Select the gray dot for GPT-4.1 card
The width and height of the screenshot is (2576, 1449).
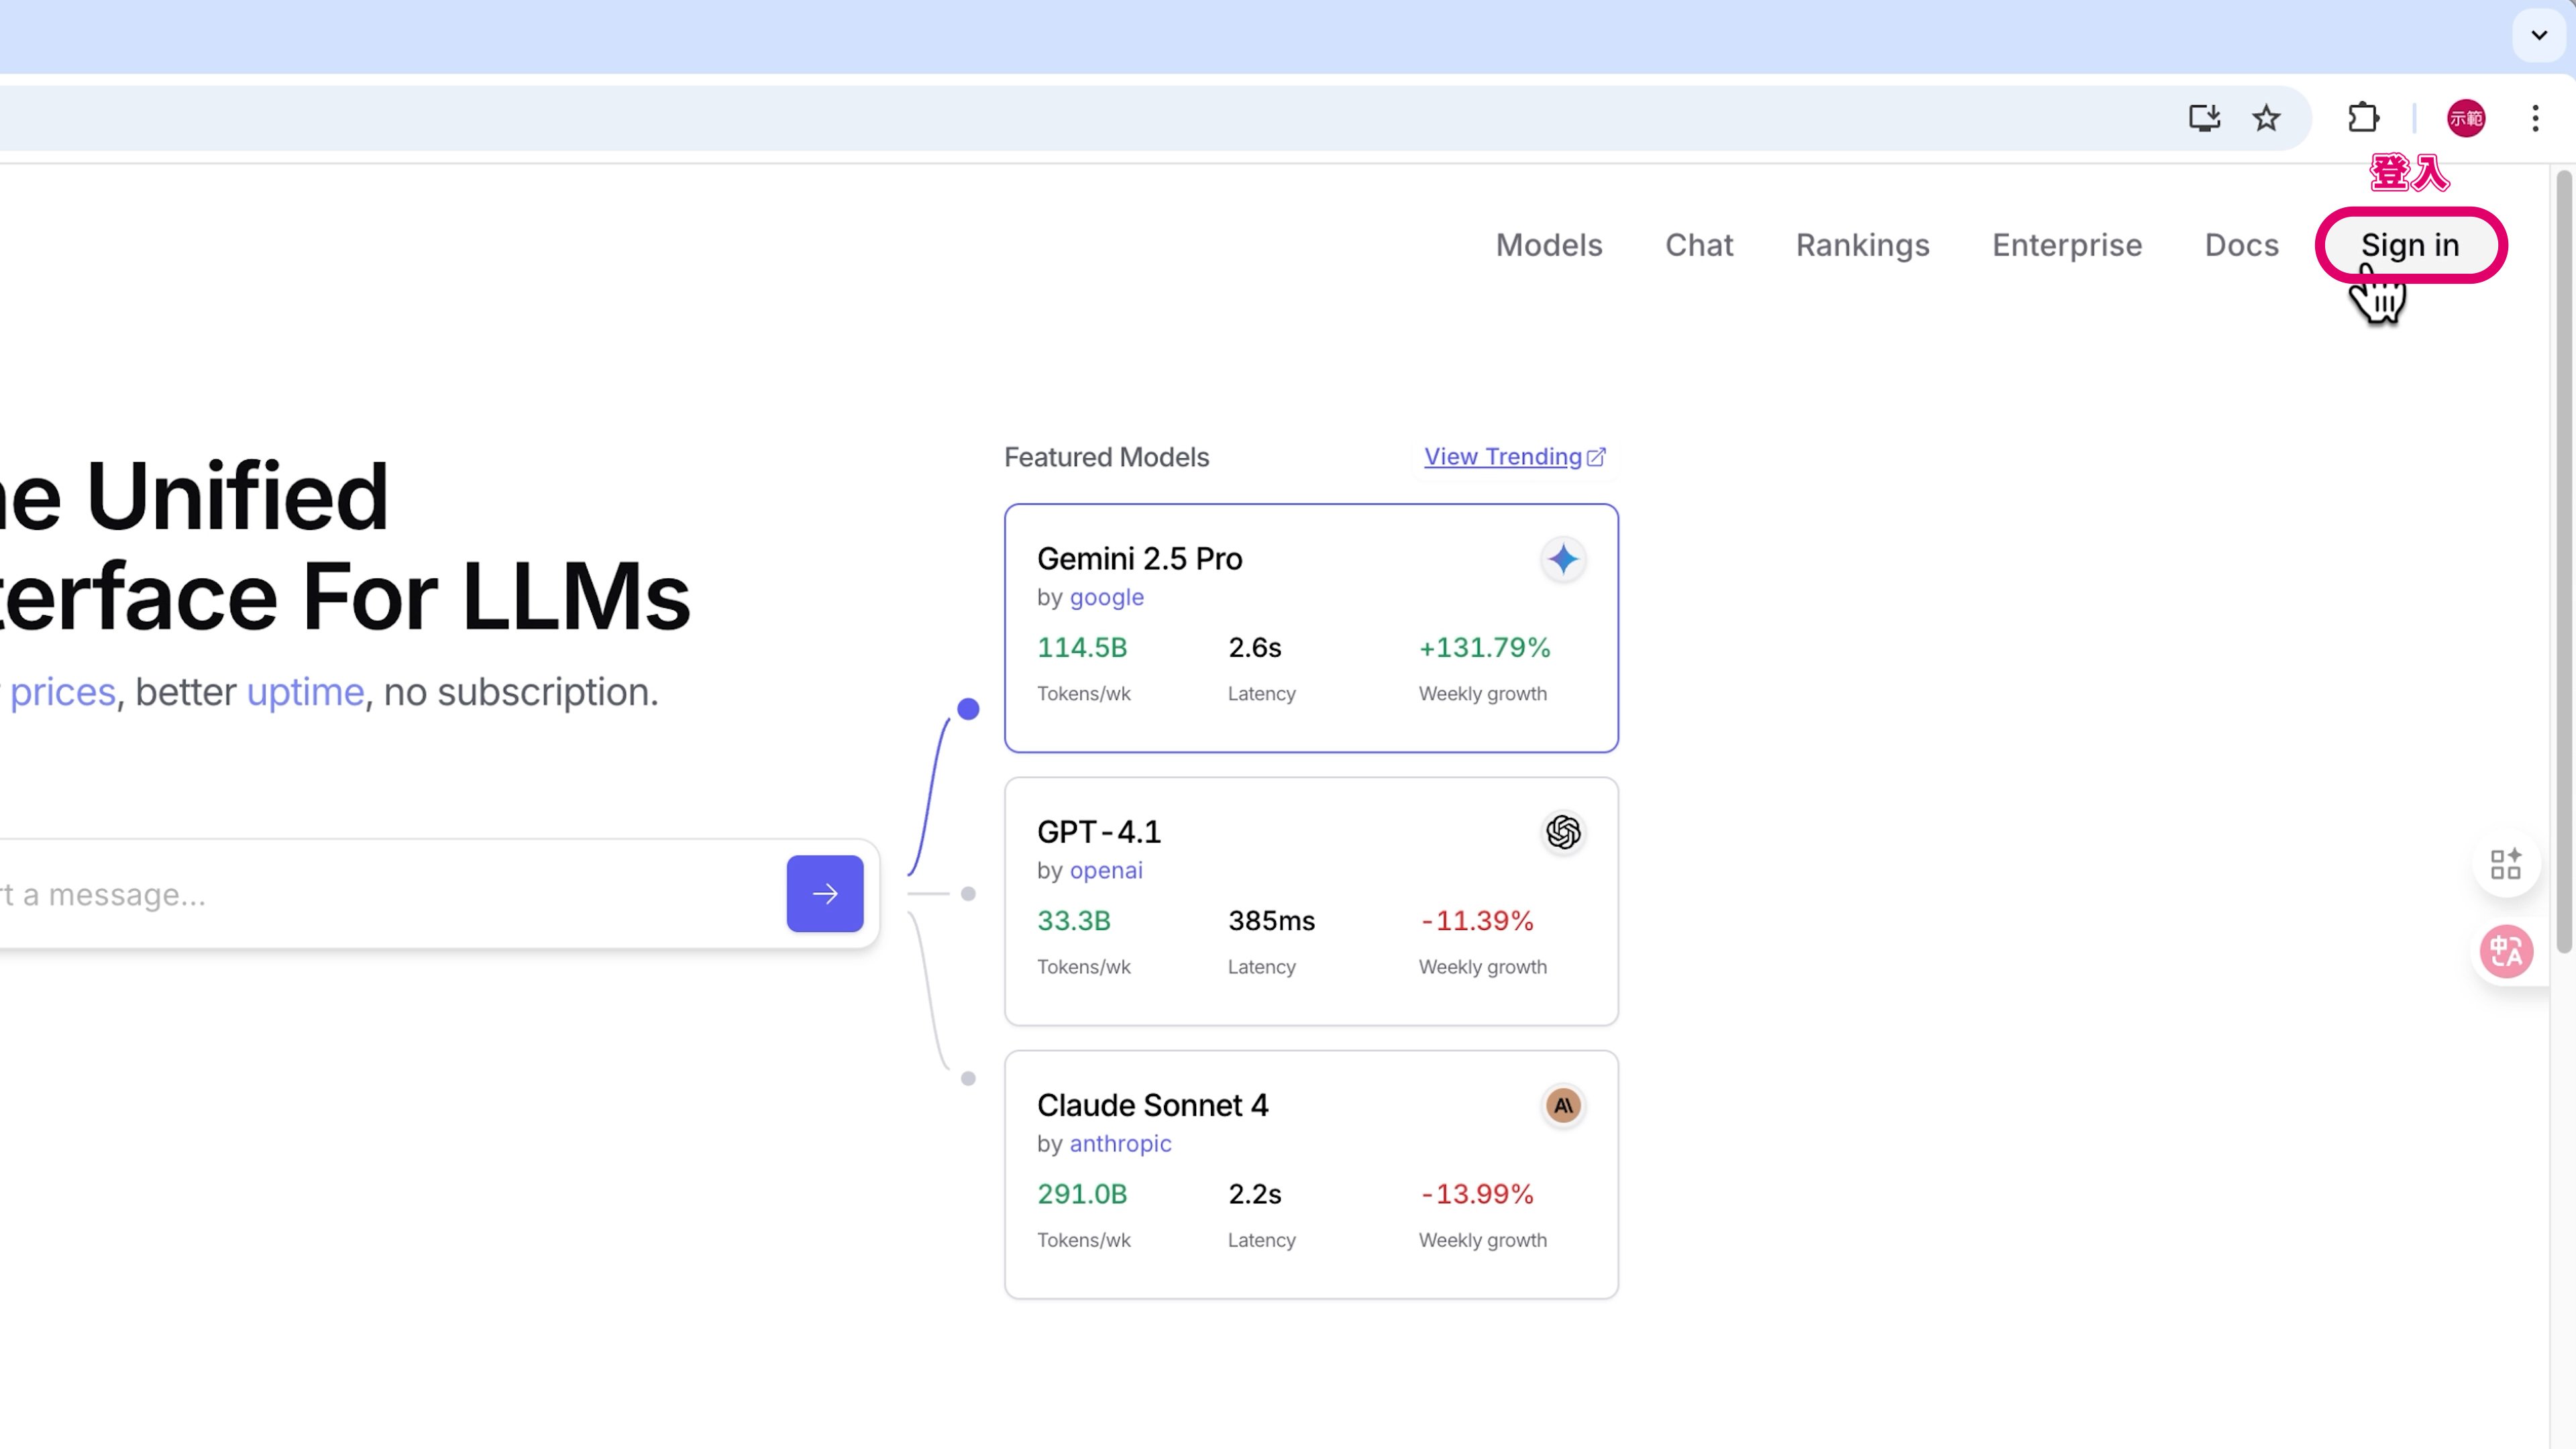pos(967,893)
